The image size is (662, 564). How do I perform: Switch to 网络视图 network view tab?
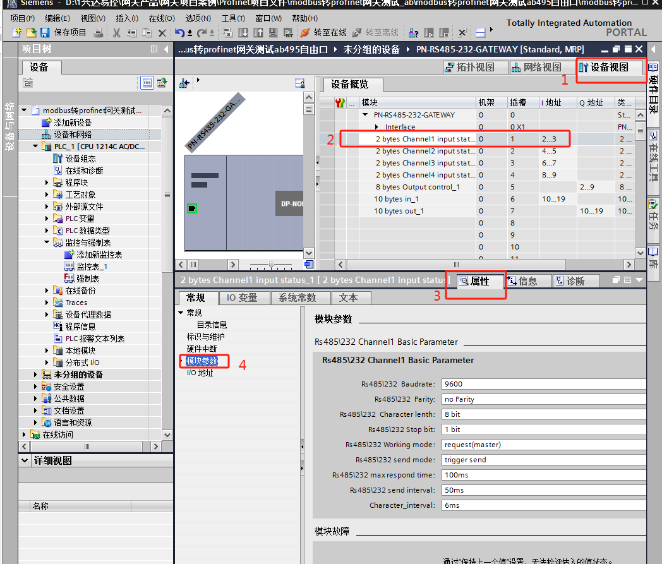click(x=542, y=67)
